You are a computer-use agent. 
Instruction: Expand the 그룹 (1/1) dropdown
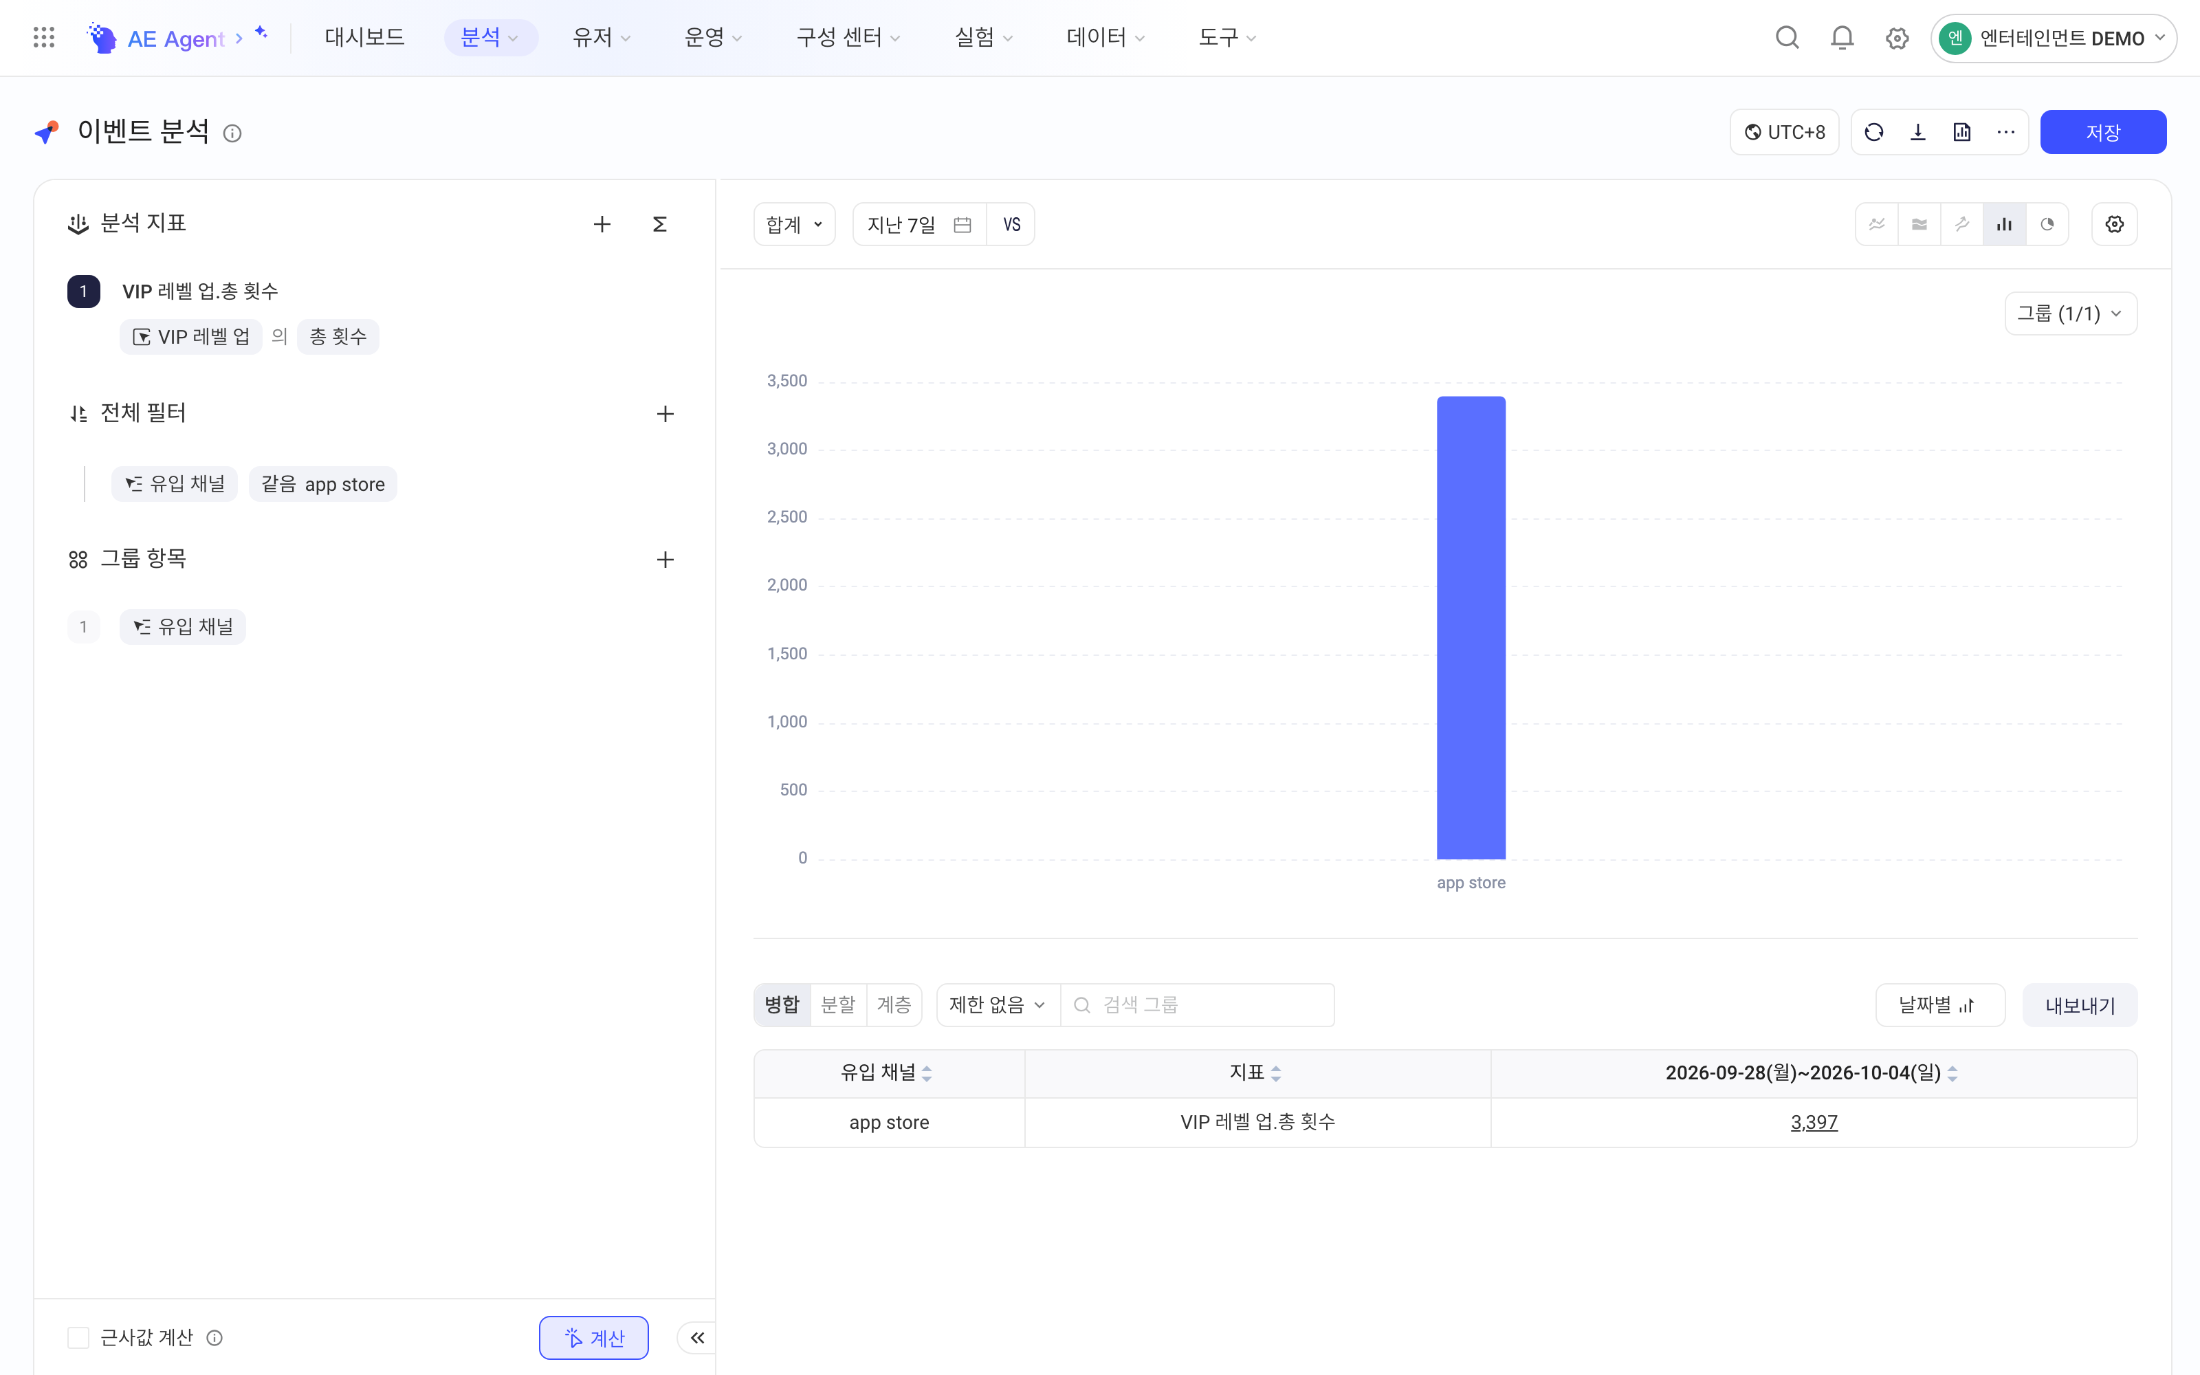[2070, 313]
